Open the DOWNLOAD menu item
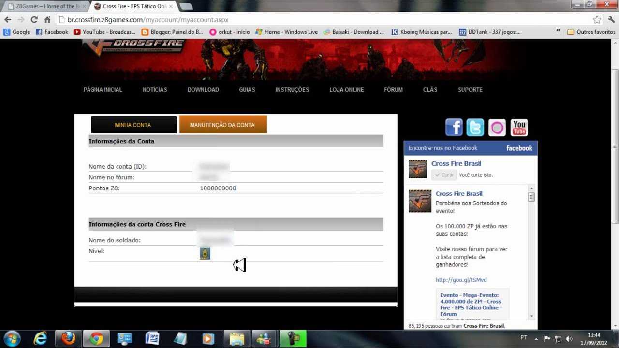The image size is (619, 348). click(x=203, y=90)
